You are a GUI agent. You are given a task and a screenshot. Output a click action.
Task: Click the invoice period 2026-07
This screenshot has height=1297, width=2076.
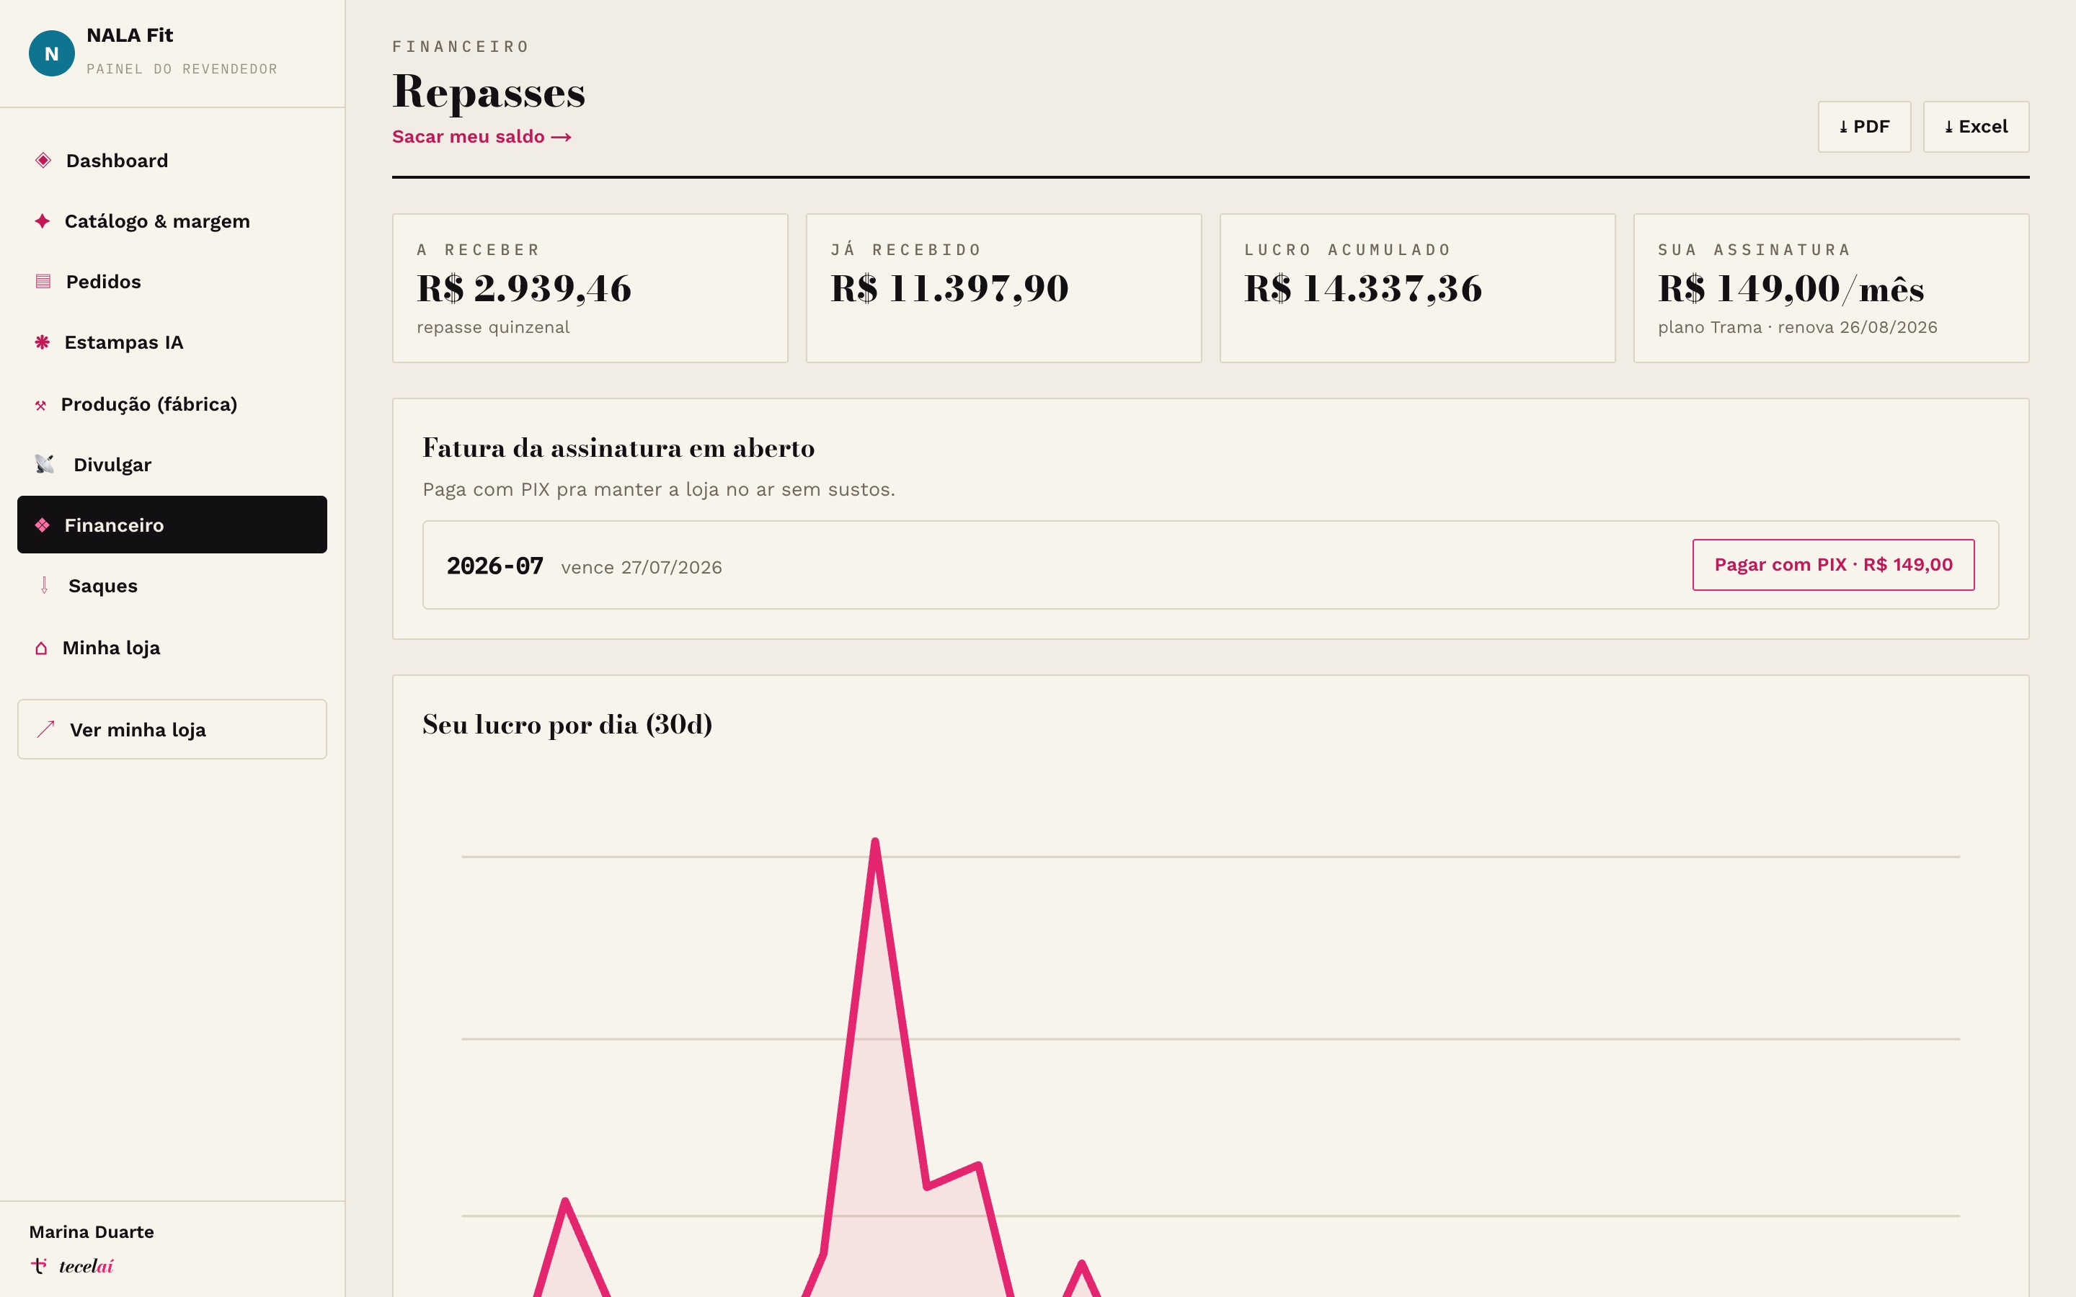pyautogui.click(x=495, y=566)
